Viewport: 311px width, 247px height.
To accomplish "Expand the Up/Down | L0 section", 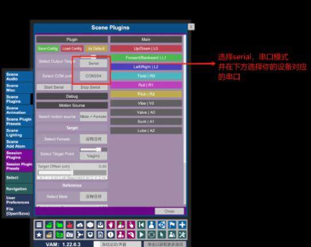I will click(146, 49).
